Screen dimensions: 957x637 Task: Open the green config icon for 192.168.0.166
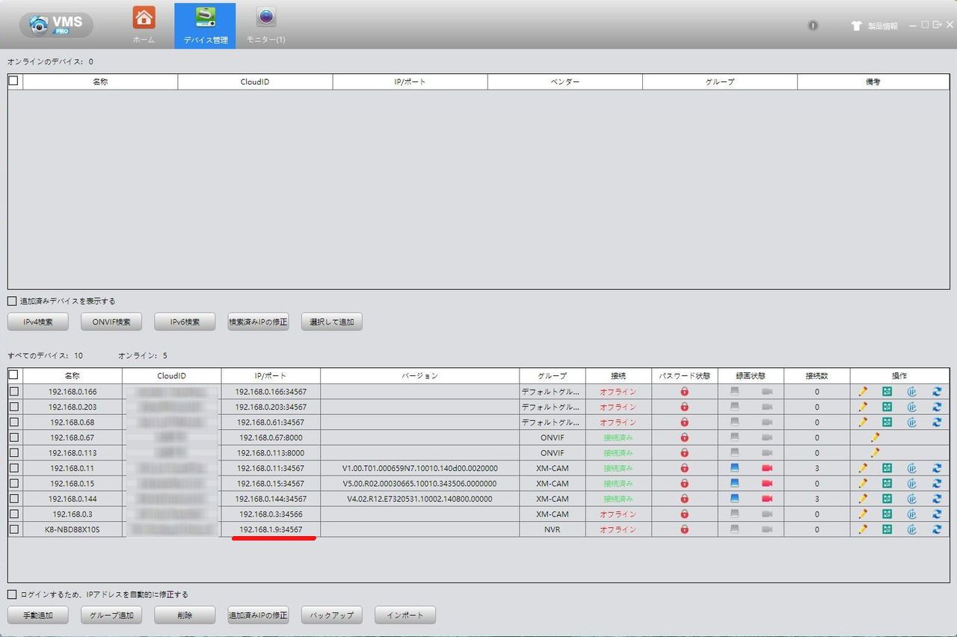[x=887, y=391]
